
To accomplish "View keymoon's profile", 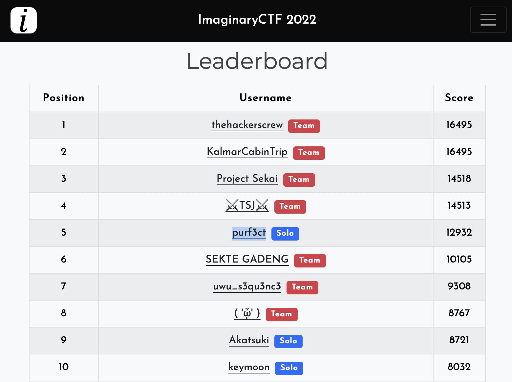I will [249, 367].
